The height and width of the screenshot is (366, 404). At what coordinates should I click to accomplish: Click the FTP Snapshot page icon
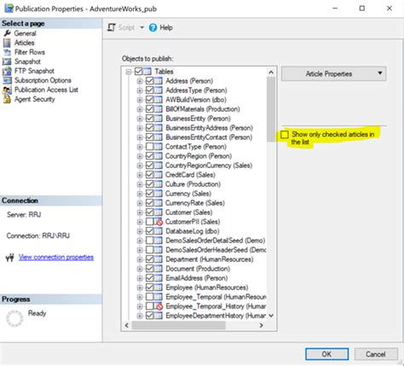[7, 71]
